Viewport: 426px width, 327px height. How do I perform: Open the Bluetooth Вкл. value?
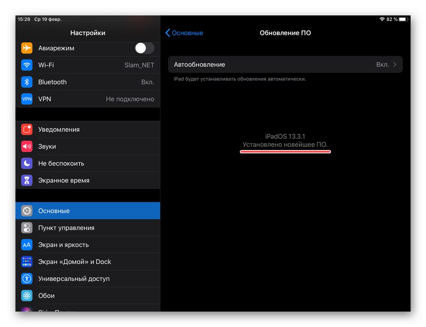(x=148, y=82)
